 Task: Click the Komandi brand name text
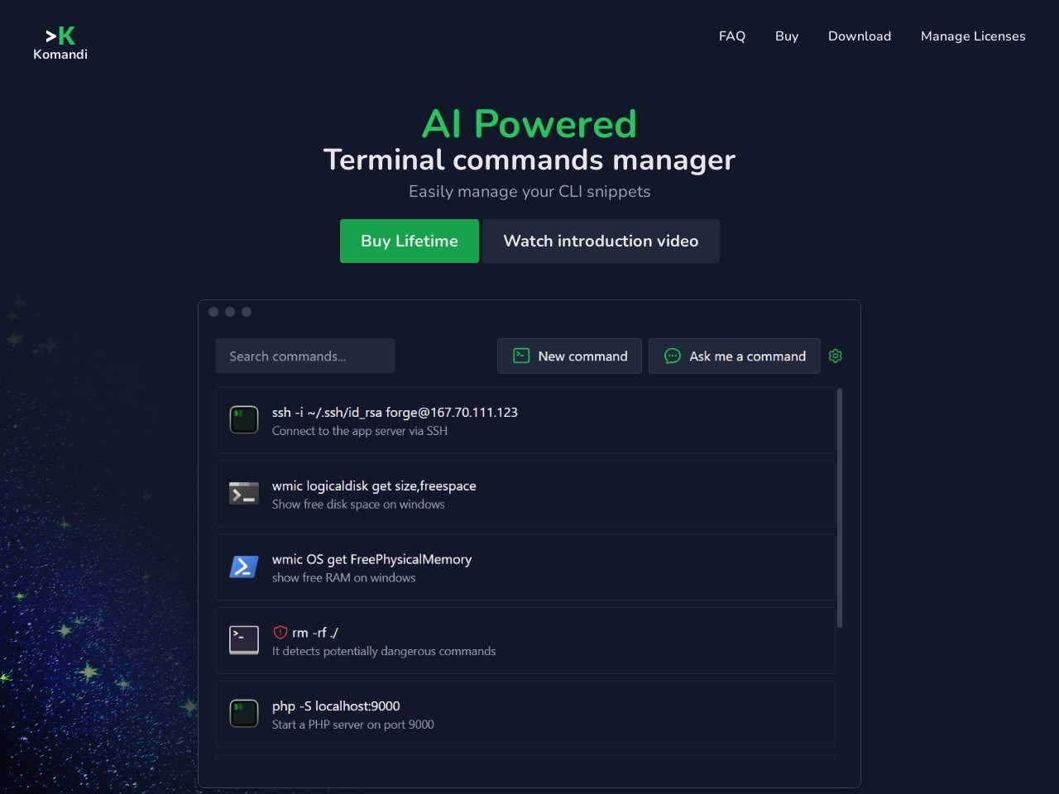click(x=60, y=54)
